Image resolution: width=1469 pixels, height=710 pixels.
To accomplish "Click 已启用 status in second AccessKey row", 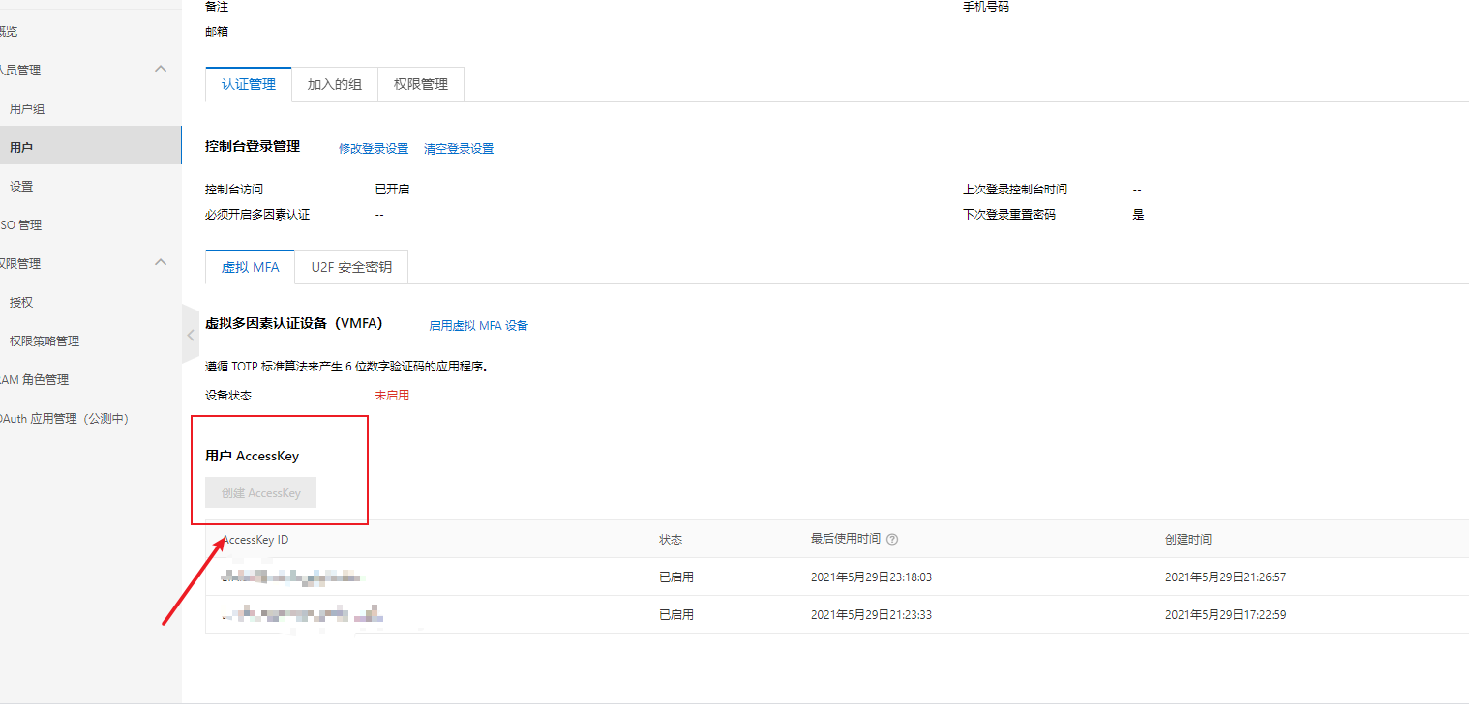I will [x=676, y=615].
